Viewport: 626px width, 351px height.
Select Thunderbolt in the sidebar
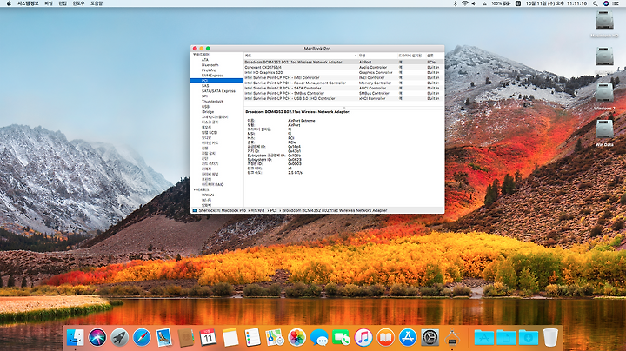(212, 102)
